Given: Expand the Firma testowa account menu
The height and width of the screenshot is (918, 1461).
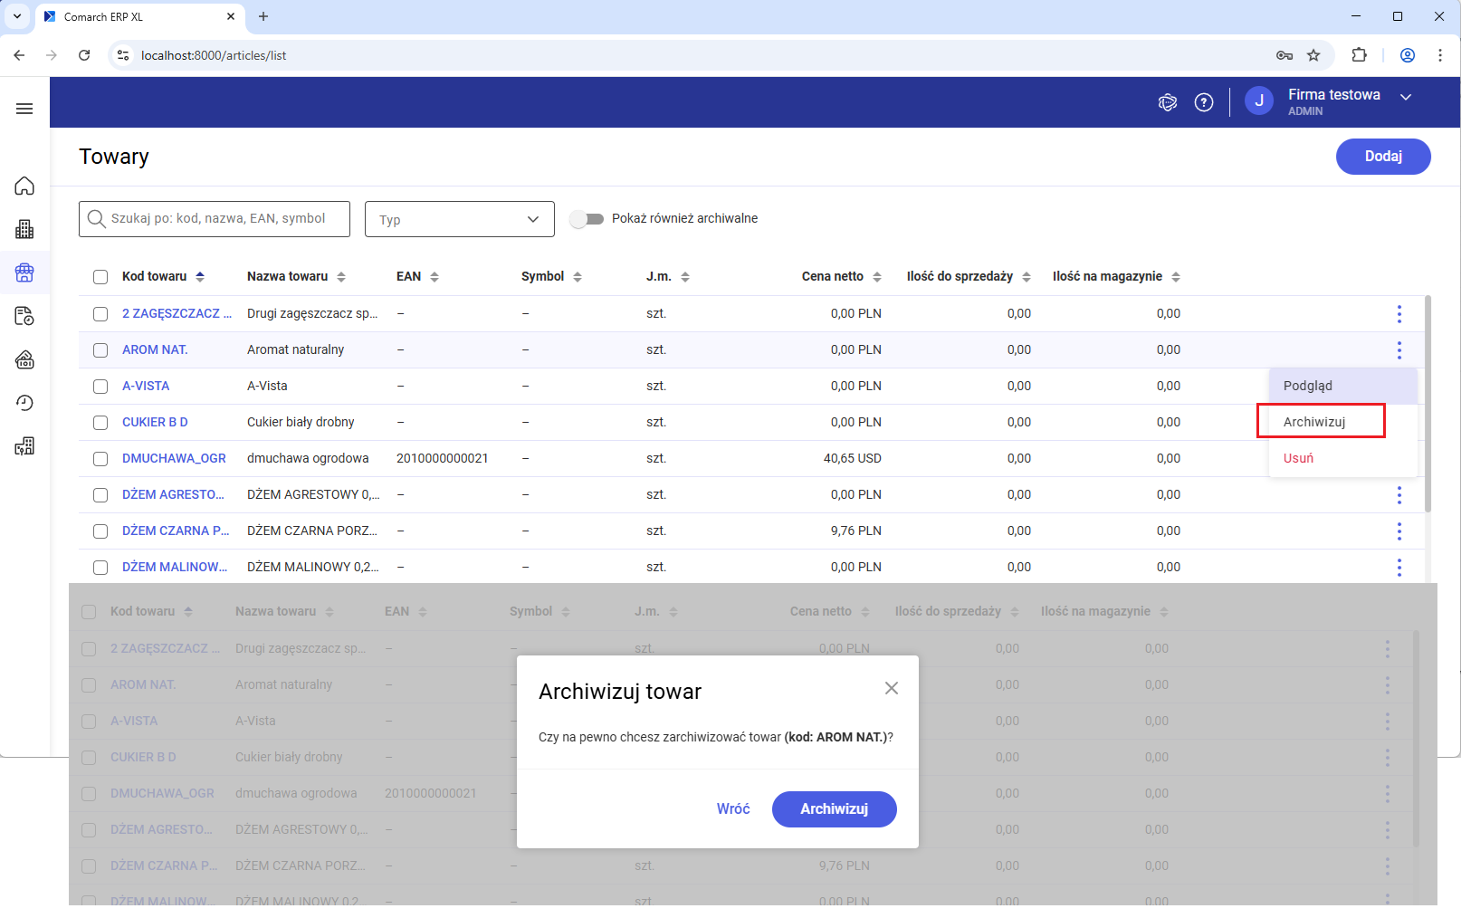Looking at the screenshot, I should point(1405,97).
